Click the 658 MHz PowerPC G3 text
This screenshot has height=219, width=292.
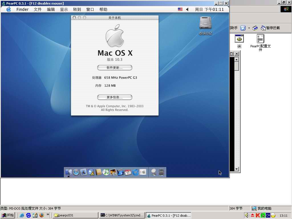click(x=121, y=78)
